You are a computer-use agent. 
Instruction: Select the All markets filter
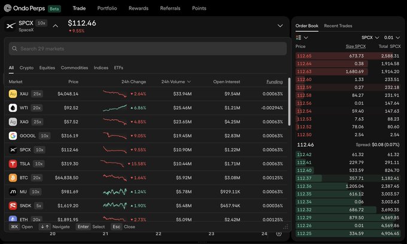[11, 68]
